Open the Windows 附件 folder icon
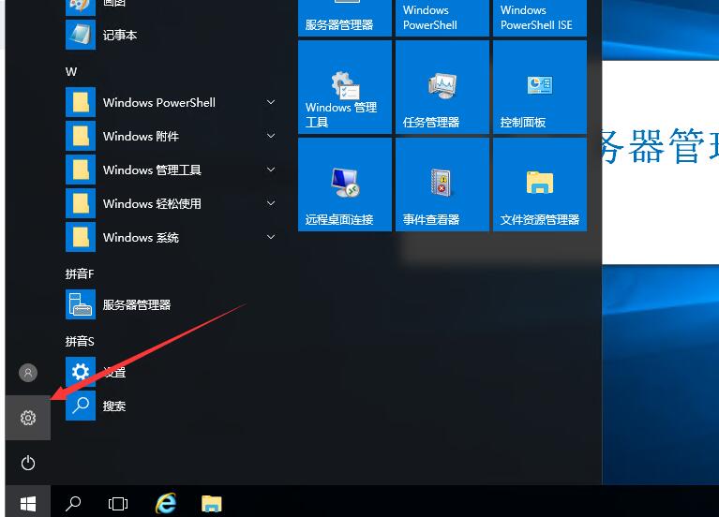The width and height of the screenshot is (719, 517). coord(81,136)
